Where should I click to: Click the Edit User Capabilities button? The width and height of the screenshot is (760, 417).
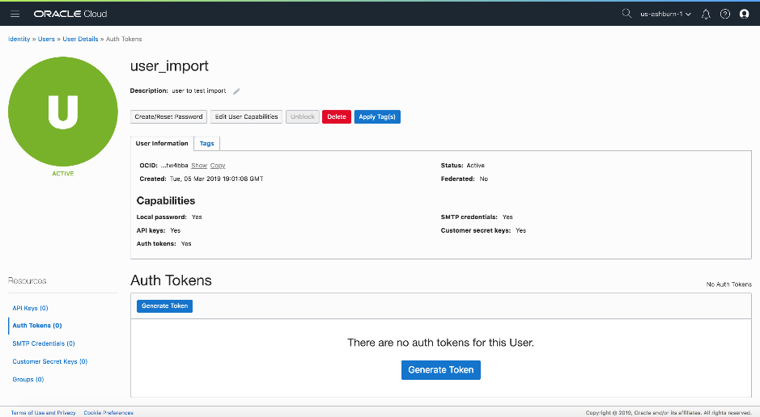pyautogui.click(x=246, y=116)
